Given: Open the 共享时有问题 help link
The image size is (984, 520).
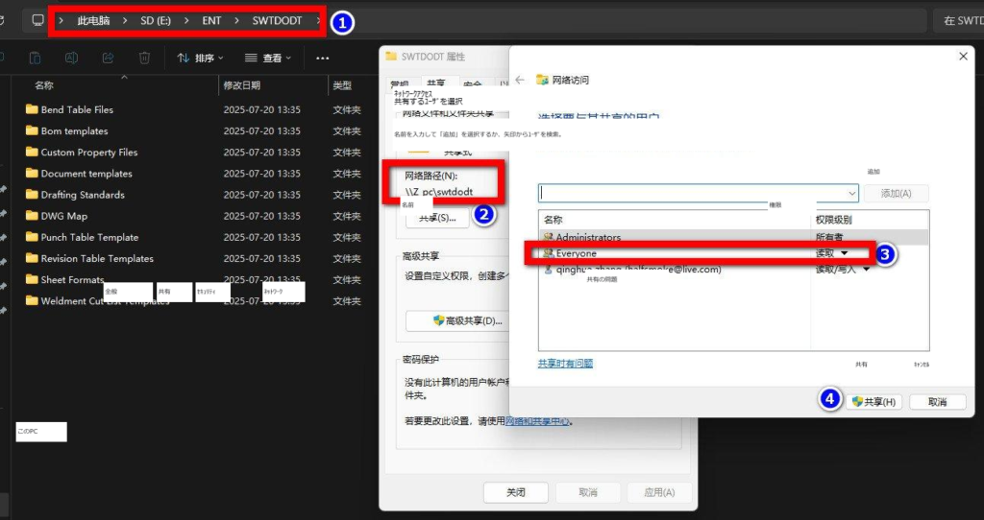Looking at the screenshot, I should pyautogui.click(x=565, y=364).
